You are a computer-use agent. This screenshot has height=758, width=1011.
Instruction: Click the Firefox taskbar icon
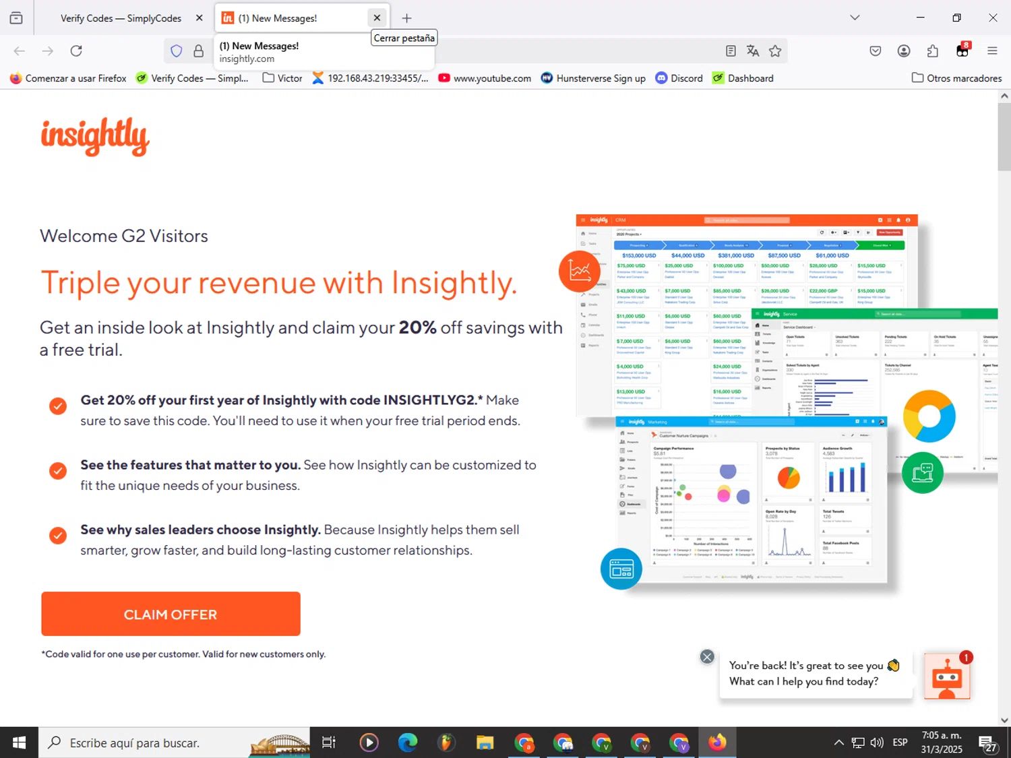point(717,743)
